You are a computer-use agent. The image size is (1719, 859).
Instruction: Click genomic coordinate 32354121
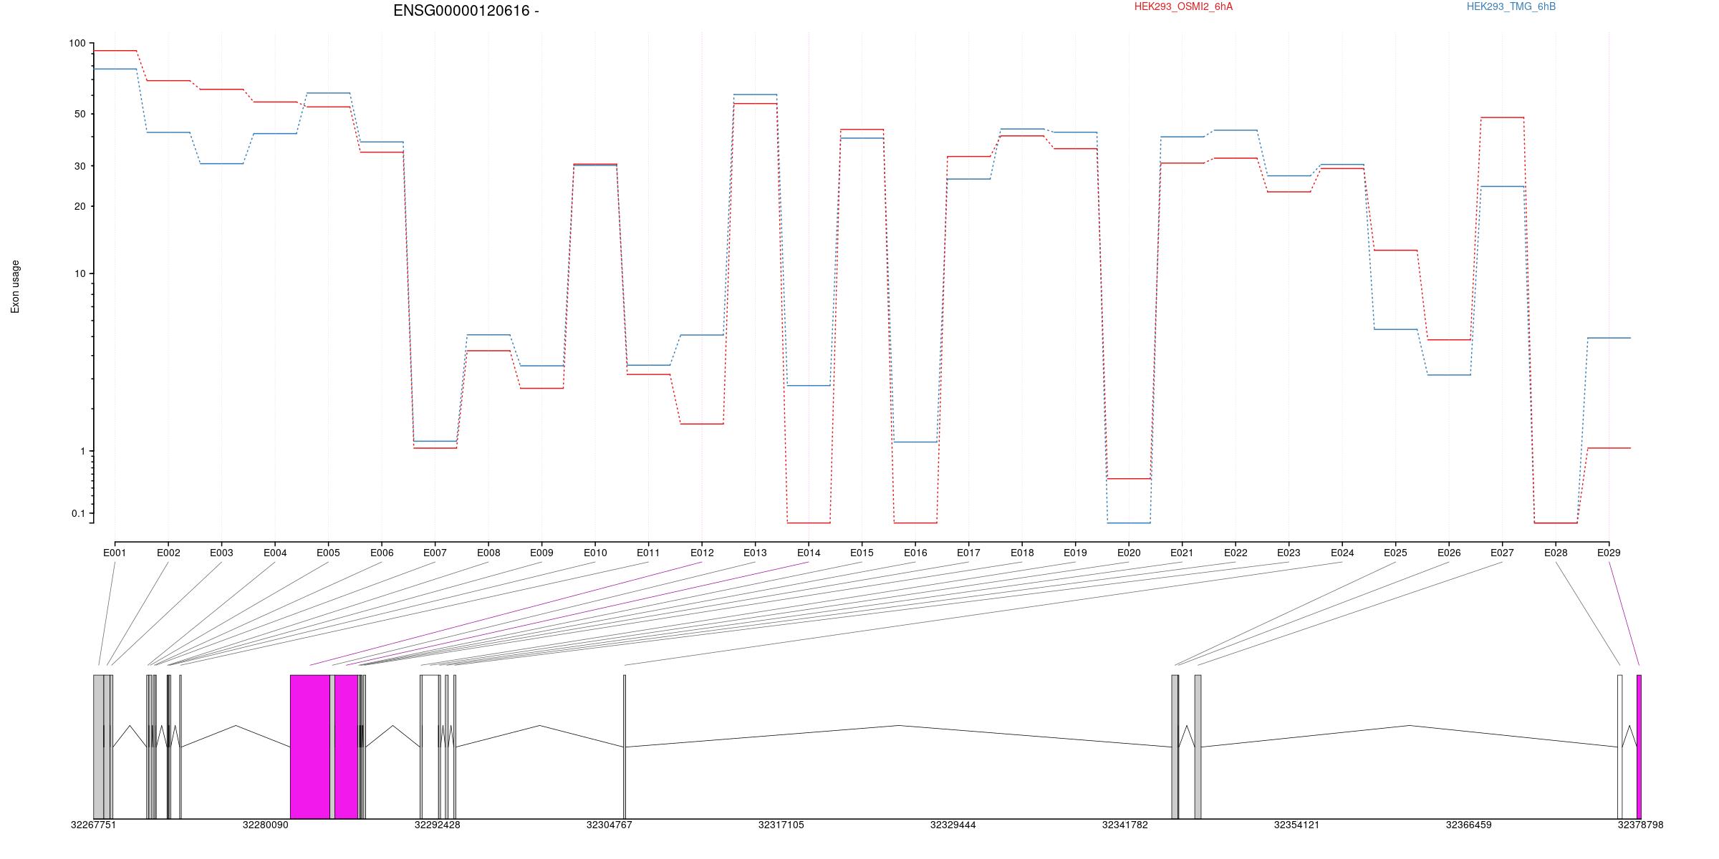pos(1296,825)
